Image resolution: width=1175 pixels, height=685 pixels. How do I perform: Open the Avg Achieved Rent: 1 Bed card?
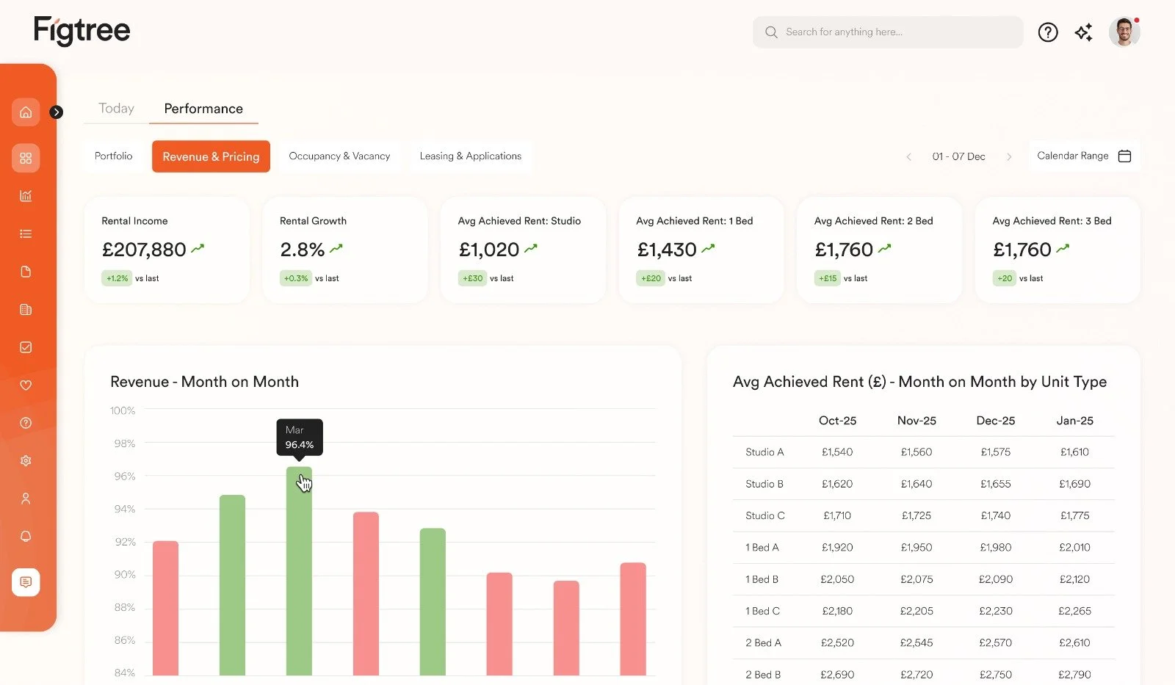click(x=701, y=250)
